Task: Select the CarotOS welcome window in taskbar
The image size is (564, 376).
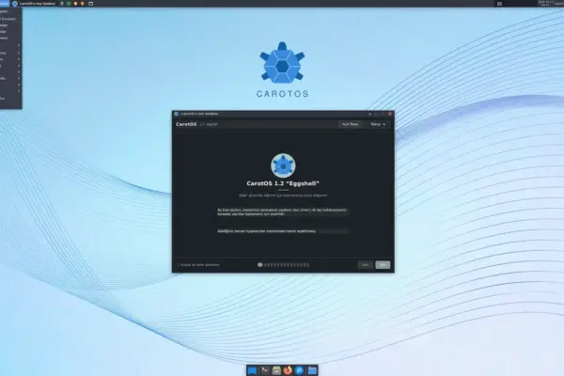Action: (34, 4)
